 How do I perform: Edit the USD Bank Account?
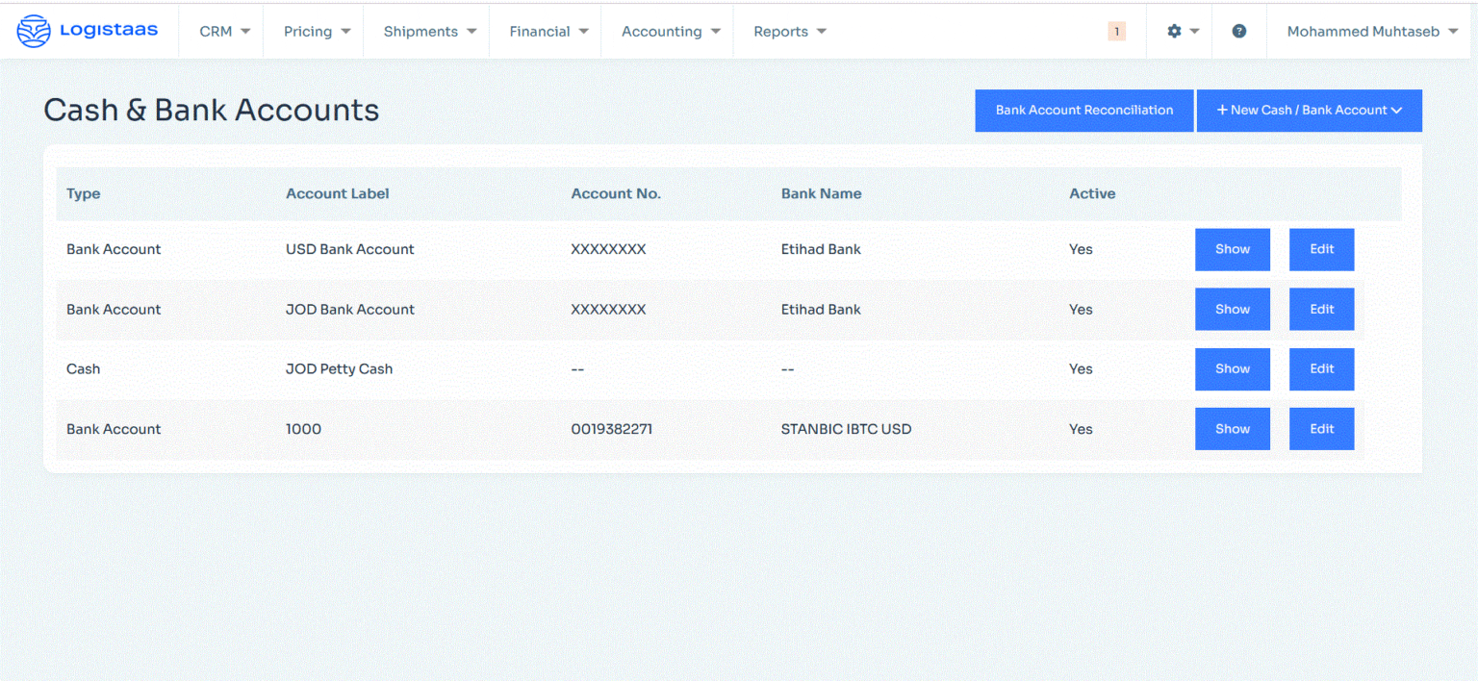click(x=1321, y=249)
